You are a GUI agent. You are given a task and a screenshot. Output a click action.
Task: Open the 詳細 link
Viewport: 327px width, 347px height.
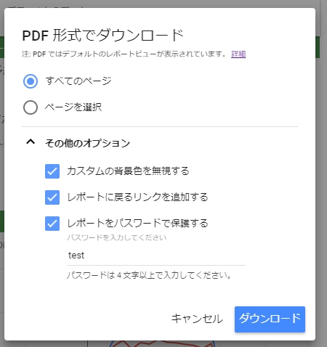[x=238, y=54]
